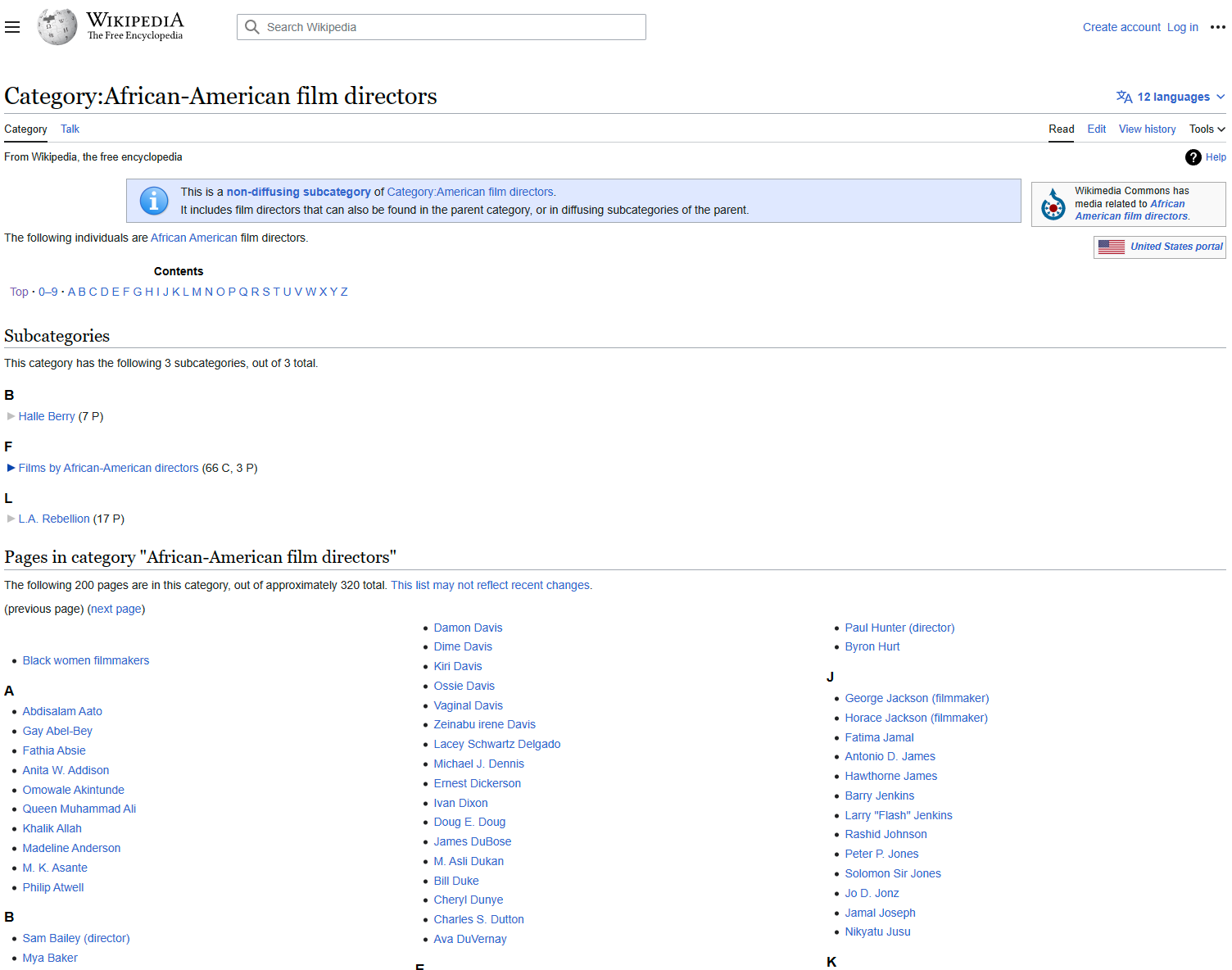This screenshot has width=1232, height=970.
Task: Open the Edit tab
Action: pos(1096,129)
